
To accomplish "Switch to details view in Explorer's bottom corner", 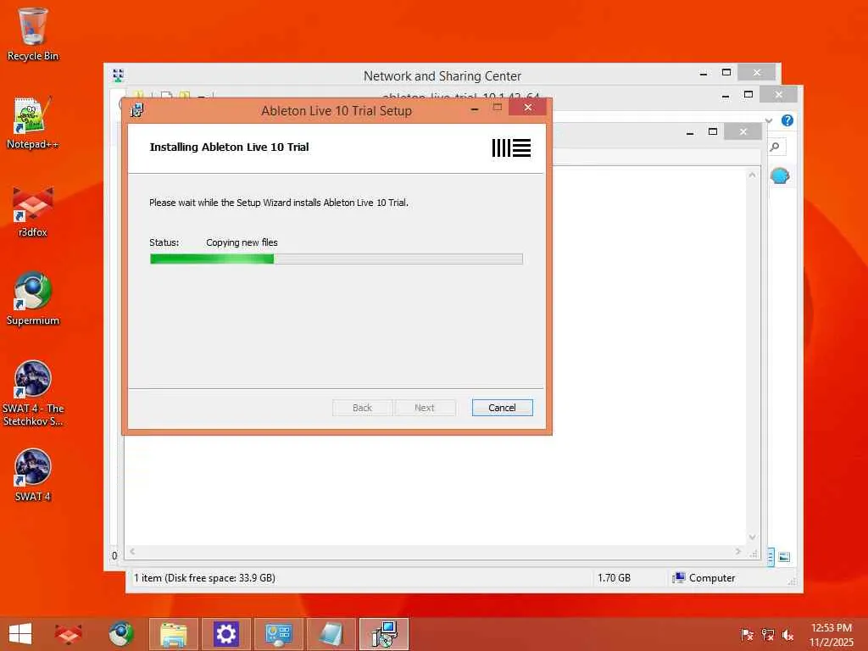I will pos(771,557).
